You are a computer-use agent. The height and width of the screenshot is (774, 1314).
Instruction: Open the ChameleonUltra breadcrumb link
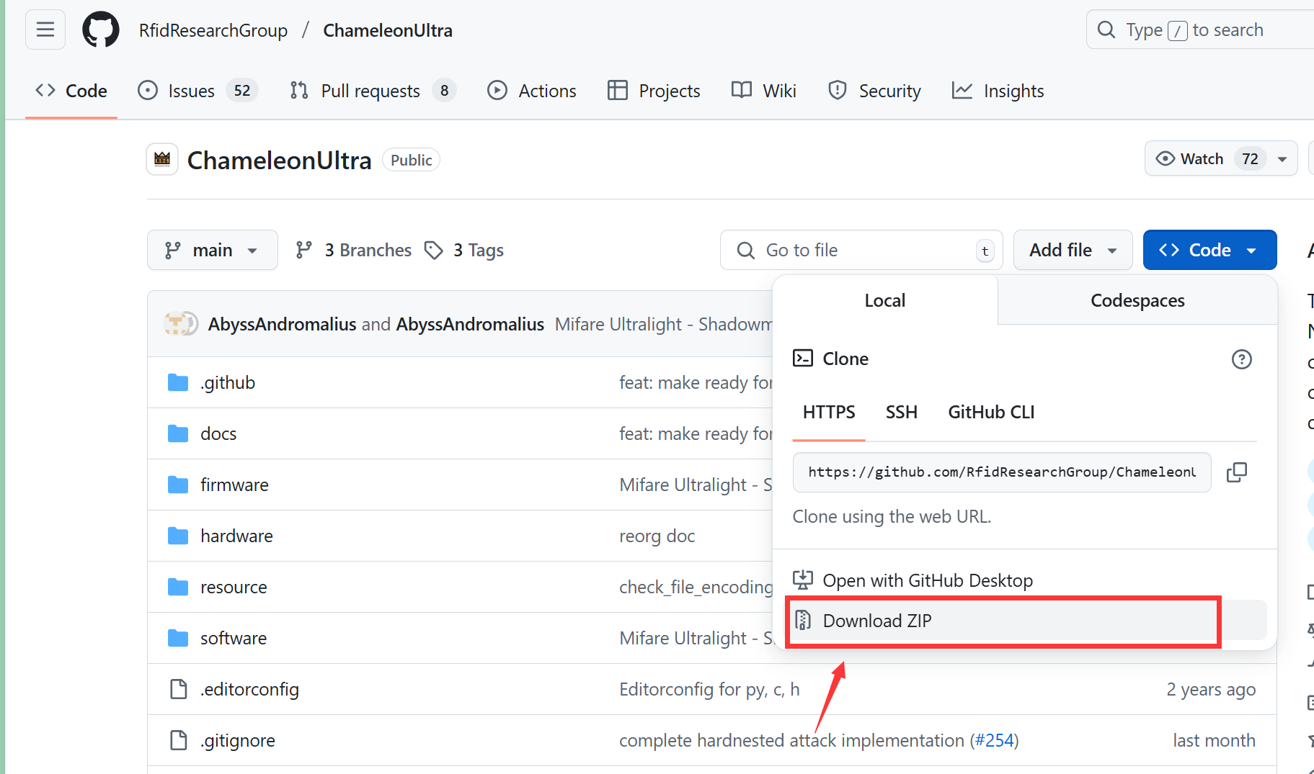click(388, 30)
